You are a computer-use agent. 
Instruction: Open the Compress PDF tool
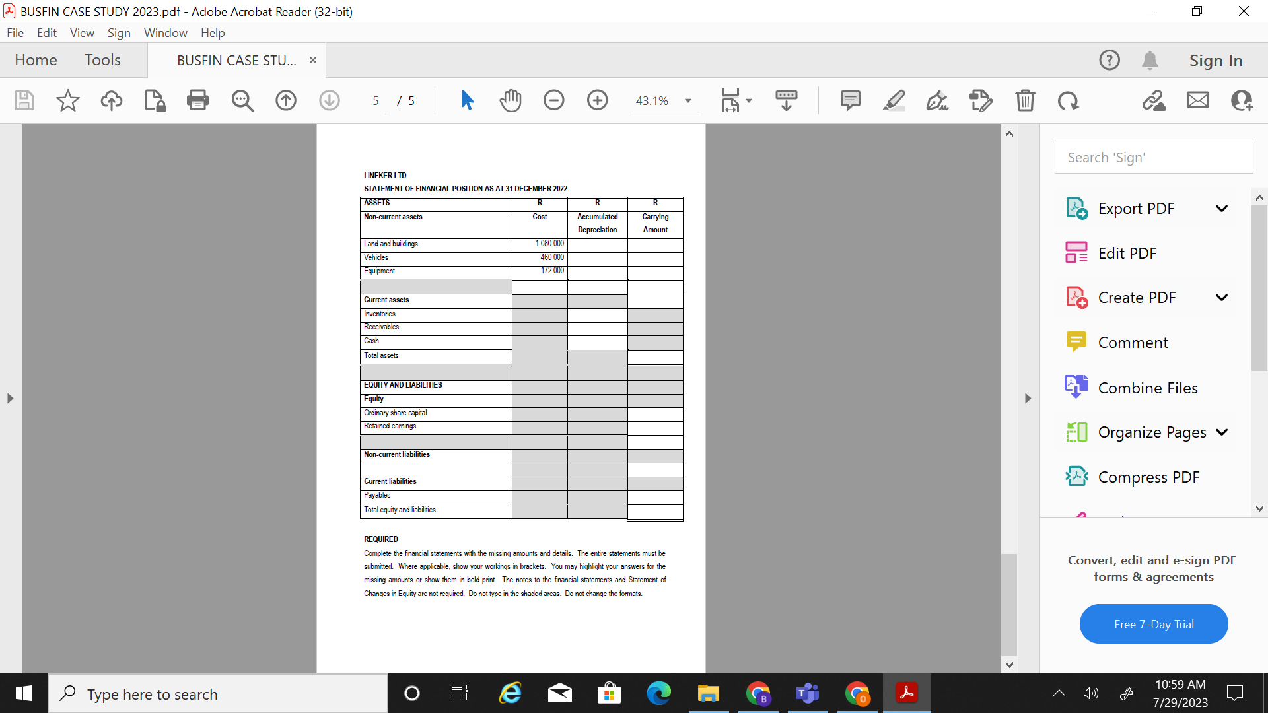point(1148,477)
